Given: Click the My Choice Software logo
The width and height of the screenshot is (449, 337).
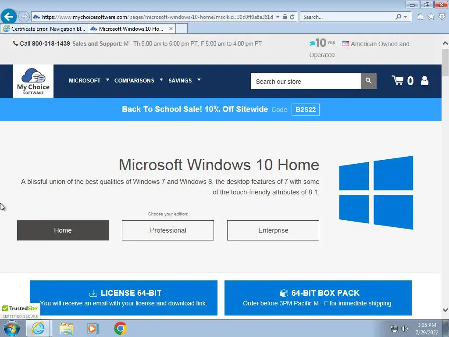Looking at the screenshot, I should click(33, 81).
